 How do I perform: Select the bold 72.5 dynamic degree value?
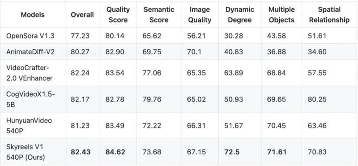coord(231,152)
